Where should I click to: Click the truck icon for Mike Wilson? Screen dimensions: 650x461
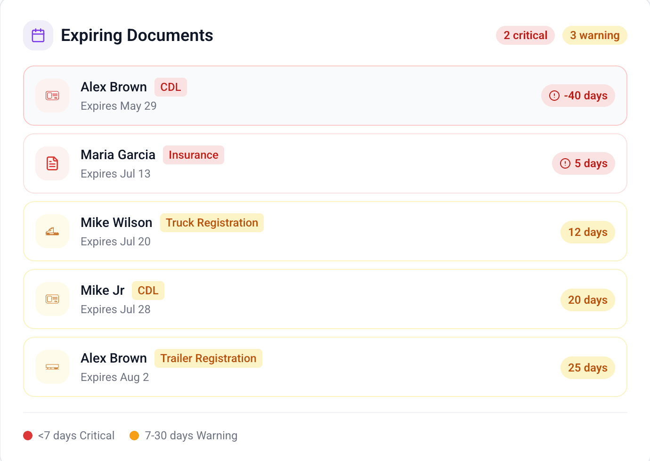[x=52, y=231]
